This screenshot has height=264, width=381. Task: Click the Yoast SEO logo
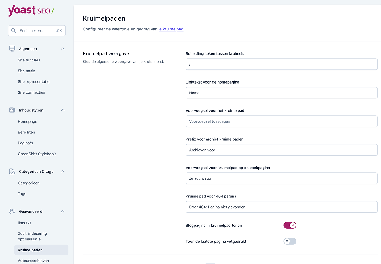31,11
